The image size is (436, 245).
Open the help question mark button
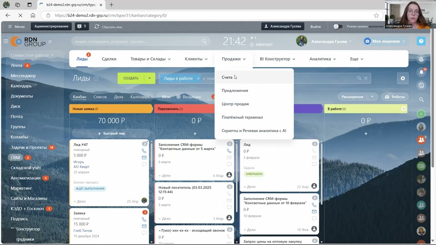click(x=421, y=41)
